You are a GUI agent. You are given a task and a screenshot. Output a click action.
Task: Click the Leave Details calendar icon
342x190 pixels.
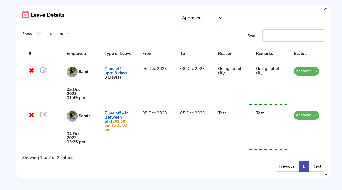coord(25,15)
